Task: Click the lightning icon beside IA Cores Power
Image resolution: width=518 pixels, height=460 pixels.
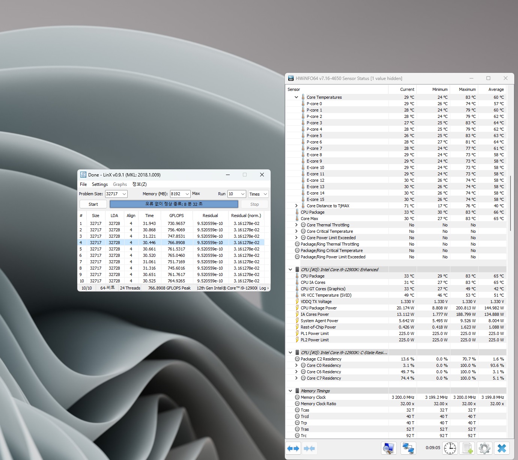Action: tap(297, 314)
